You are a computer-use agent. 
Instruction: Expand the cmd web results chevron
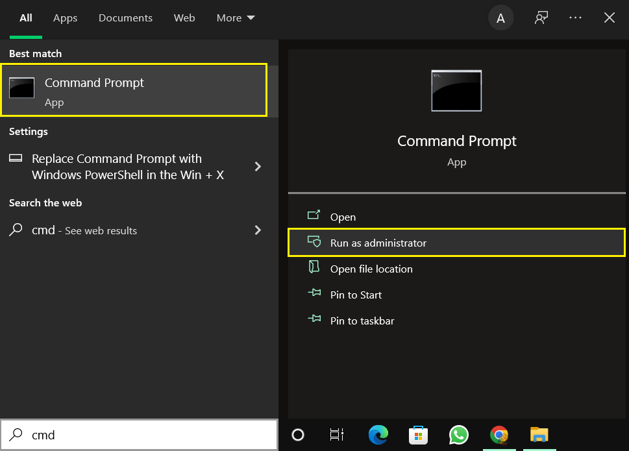point(258,230)
